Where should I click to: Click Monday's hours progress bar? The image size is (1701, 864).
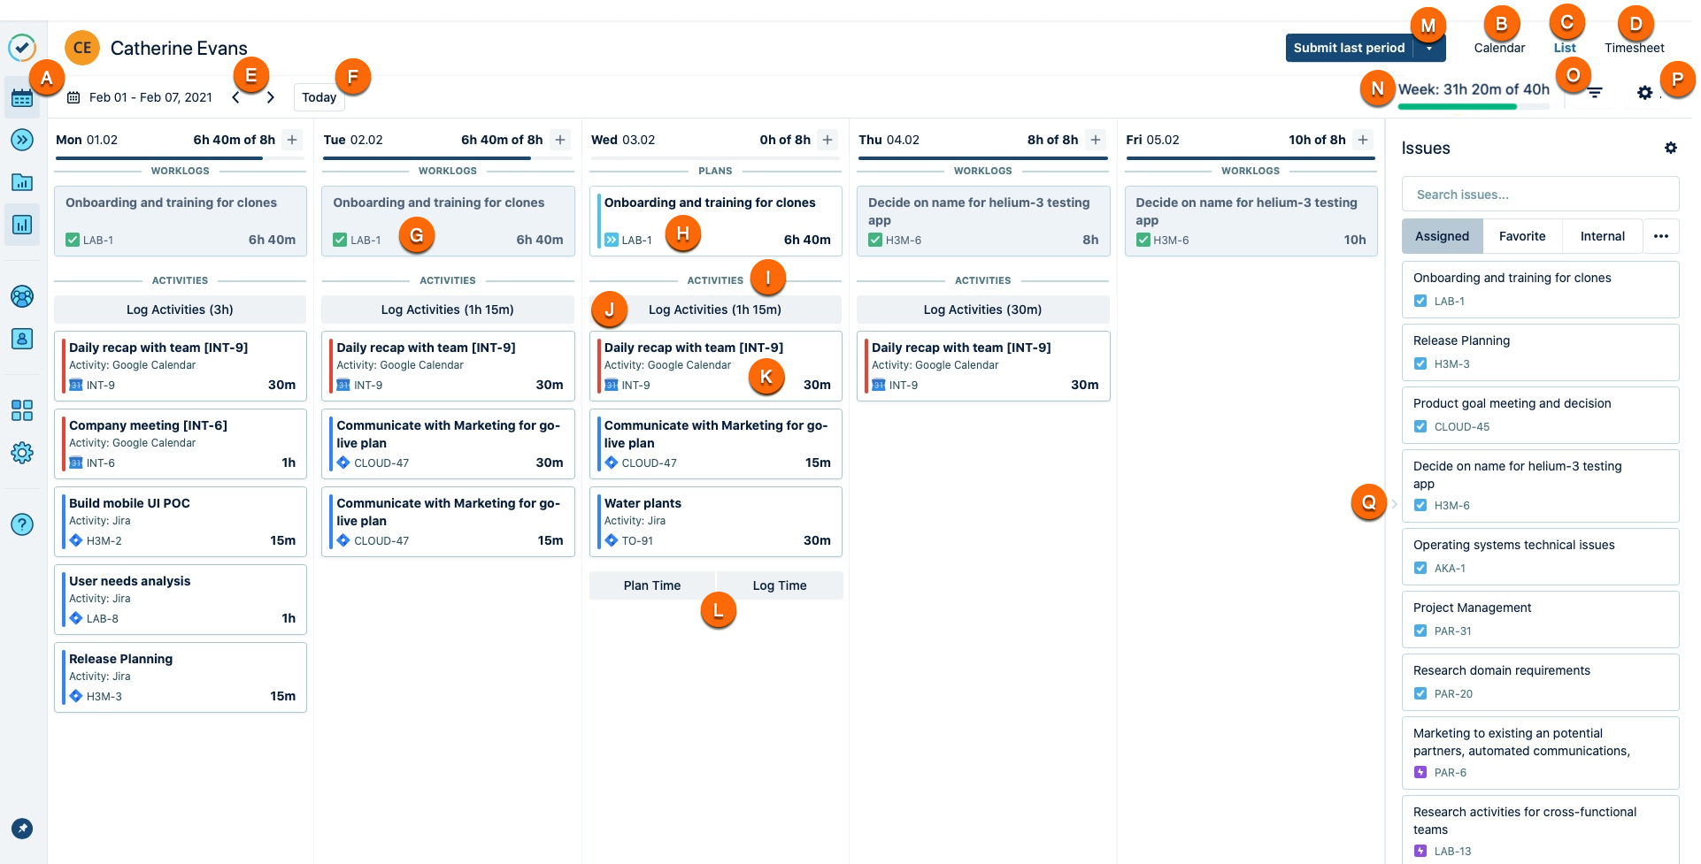point(180,158)
